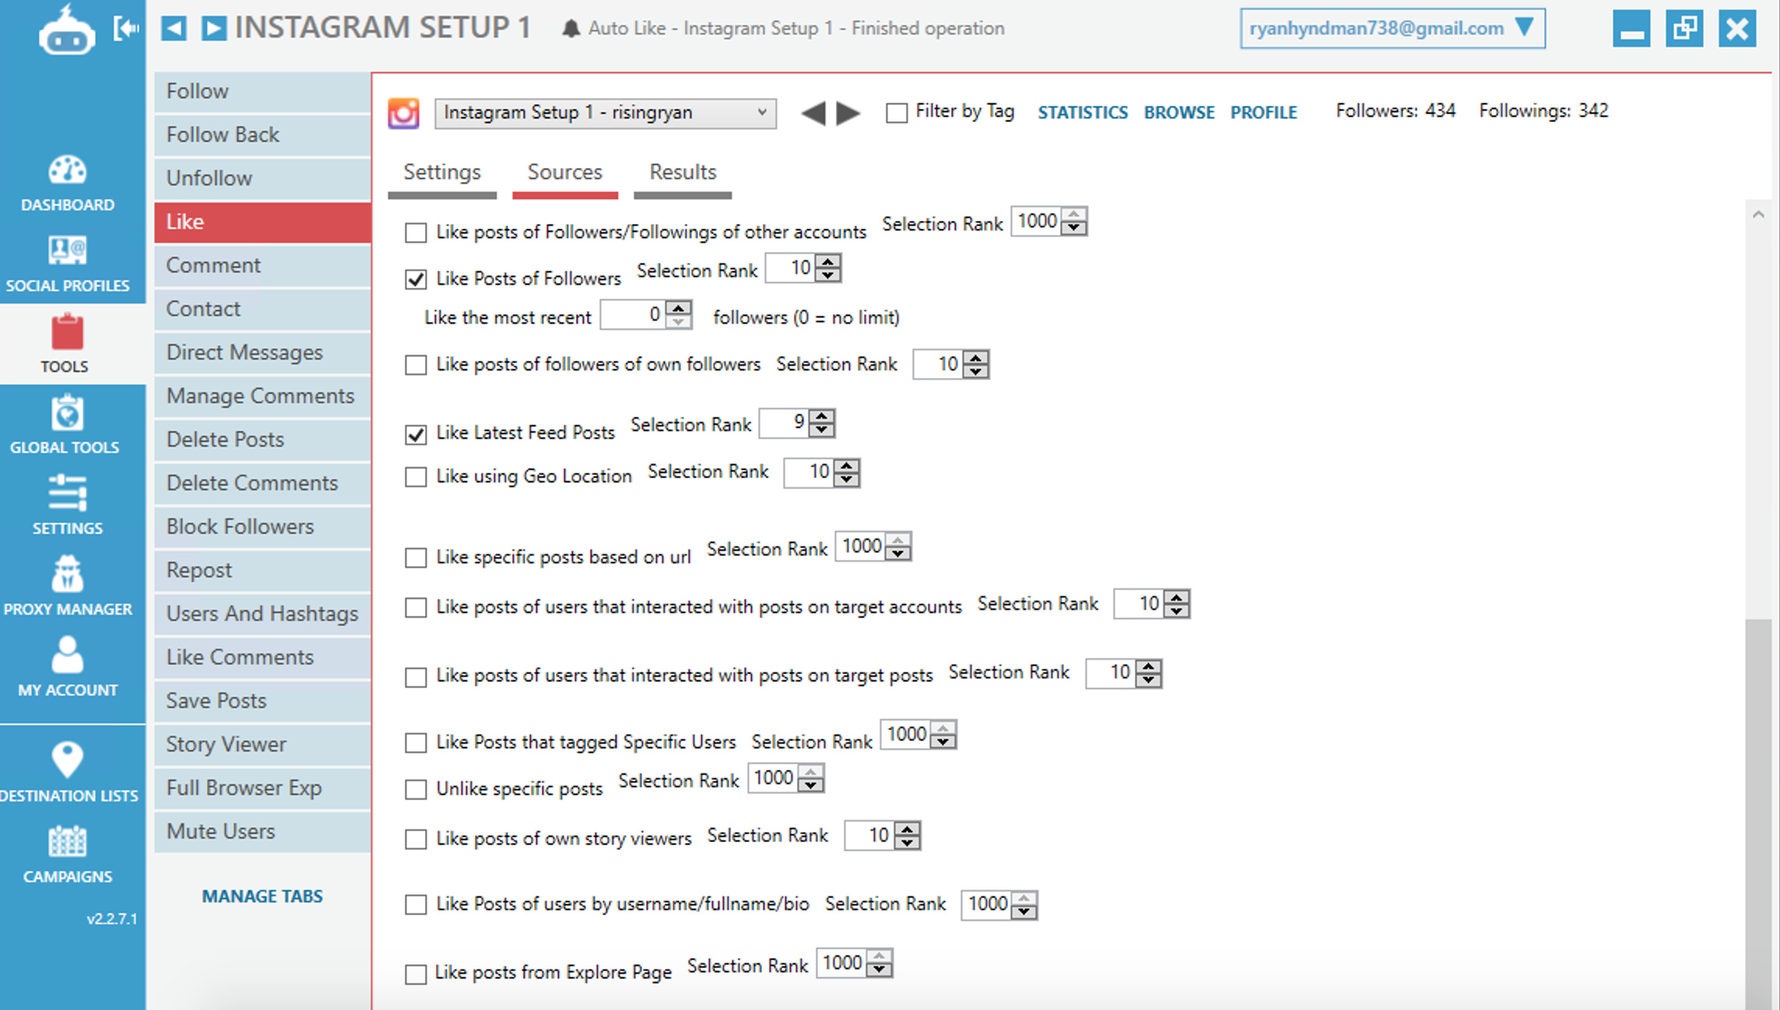Go to next setup with blue forward arrow
1780x1010 pixels.
[x=213, y=29]
